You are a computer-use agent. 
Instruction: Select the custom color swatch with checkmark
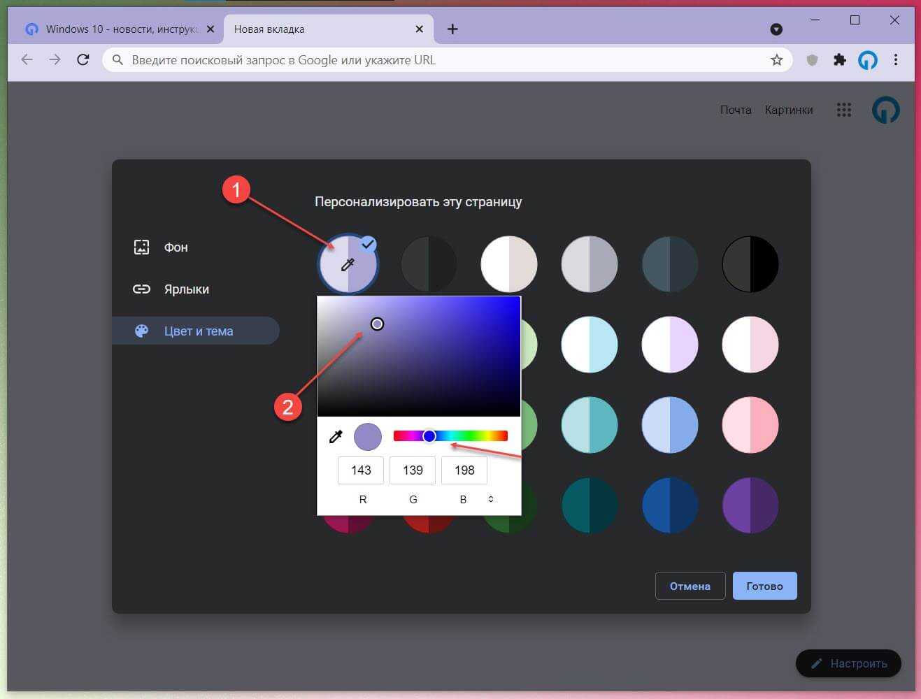pos(348,264)
